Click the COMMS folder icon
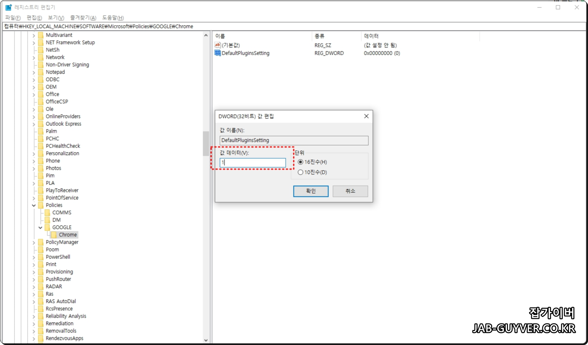The height and width of the screenshot is (345, 588). [x=47, y=212]
